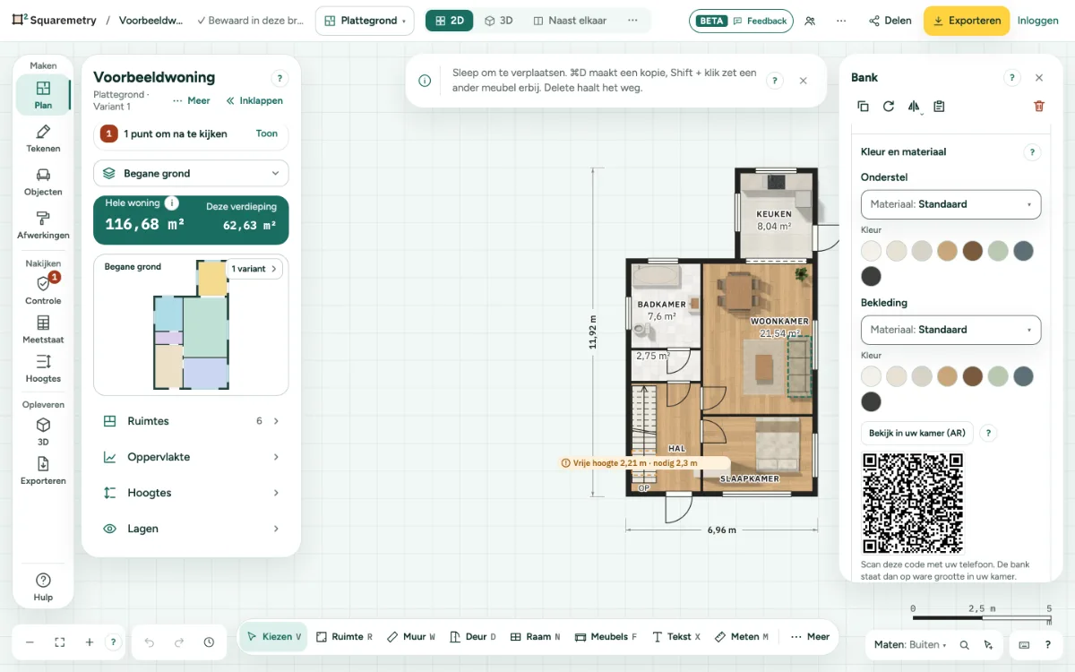The image size is (1075, 672).
Task: Open the Tekenen tool in the sidebar
Action: pos(43,139)
